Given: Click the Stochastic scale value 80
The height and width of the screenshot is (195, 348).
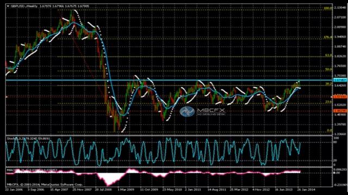Looking at the screenshot, I should tap(335, 142).
